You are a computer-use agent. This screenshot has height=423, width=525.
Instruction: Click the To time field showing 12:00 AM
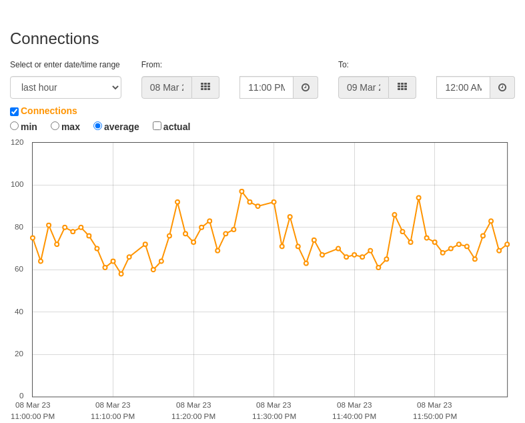pyautogui.click(x=464, y=87)
